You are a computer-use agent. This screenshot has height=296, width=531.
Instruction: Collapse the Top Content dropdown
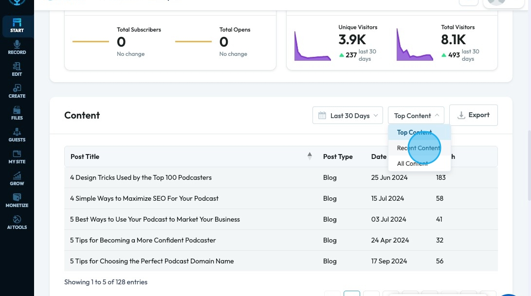click(x=416, y=116)
